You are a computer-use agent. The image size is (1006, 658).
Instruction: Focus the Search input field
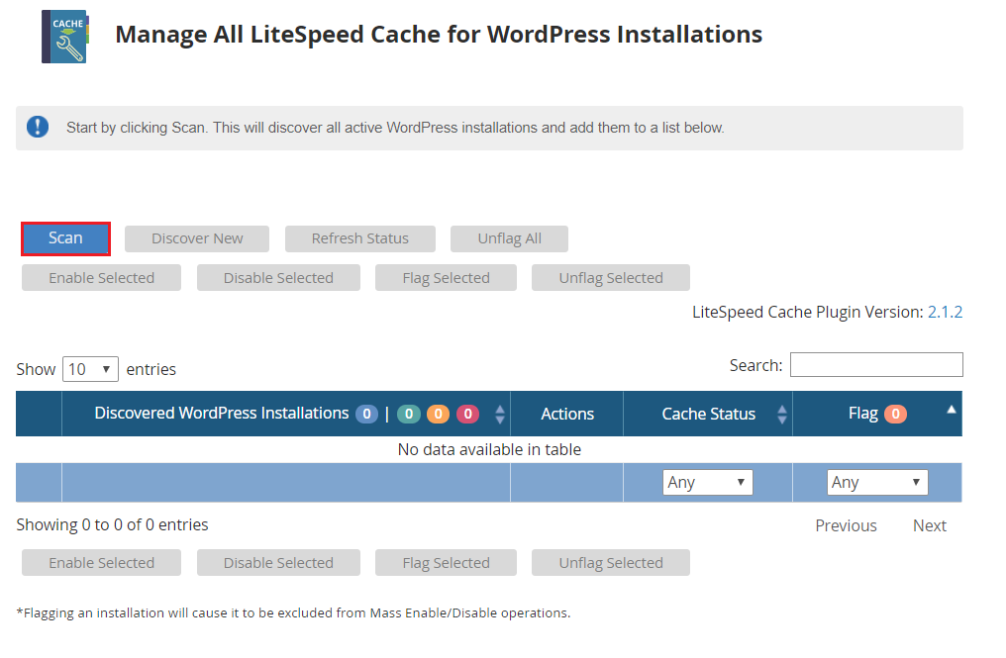click(x=876, y=365)
